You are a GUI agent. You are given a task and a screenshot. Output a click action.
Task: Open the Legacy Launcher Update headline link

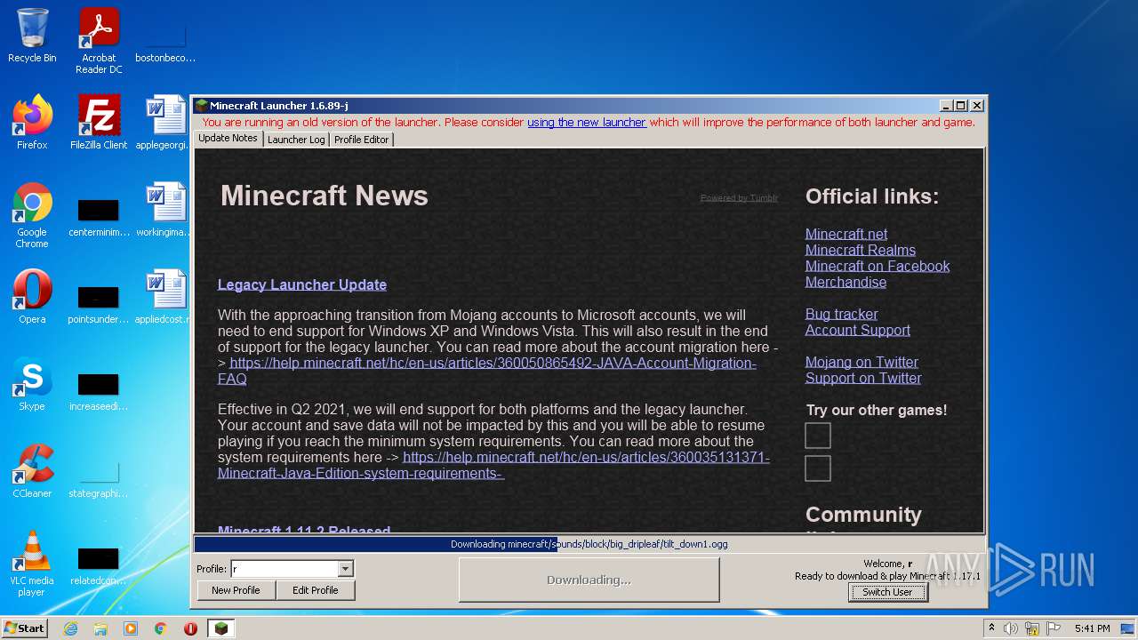(x=302, y=284)
